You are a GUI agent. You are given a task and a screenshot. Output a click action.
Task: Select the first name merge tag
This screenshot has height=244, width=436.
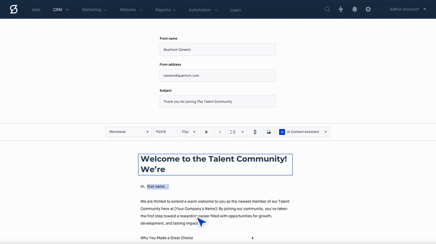tap(158, 186)
